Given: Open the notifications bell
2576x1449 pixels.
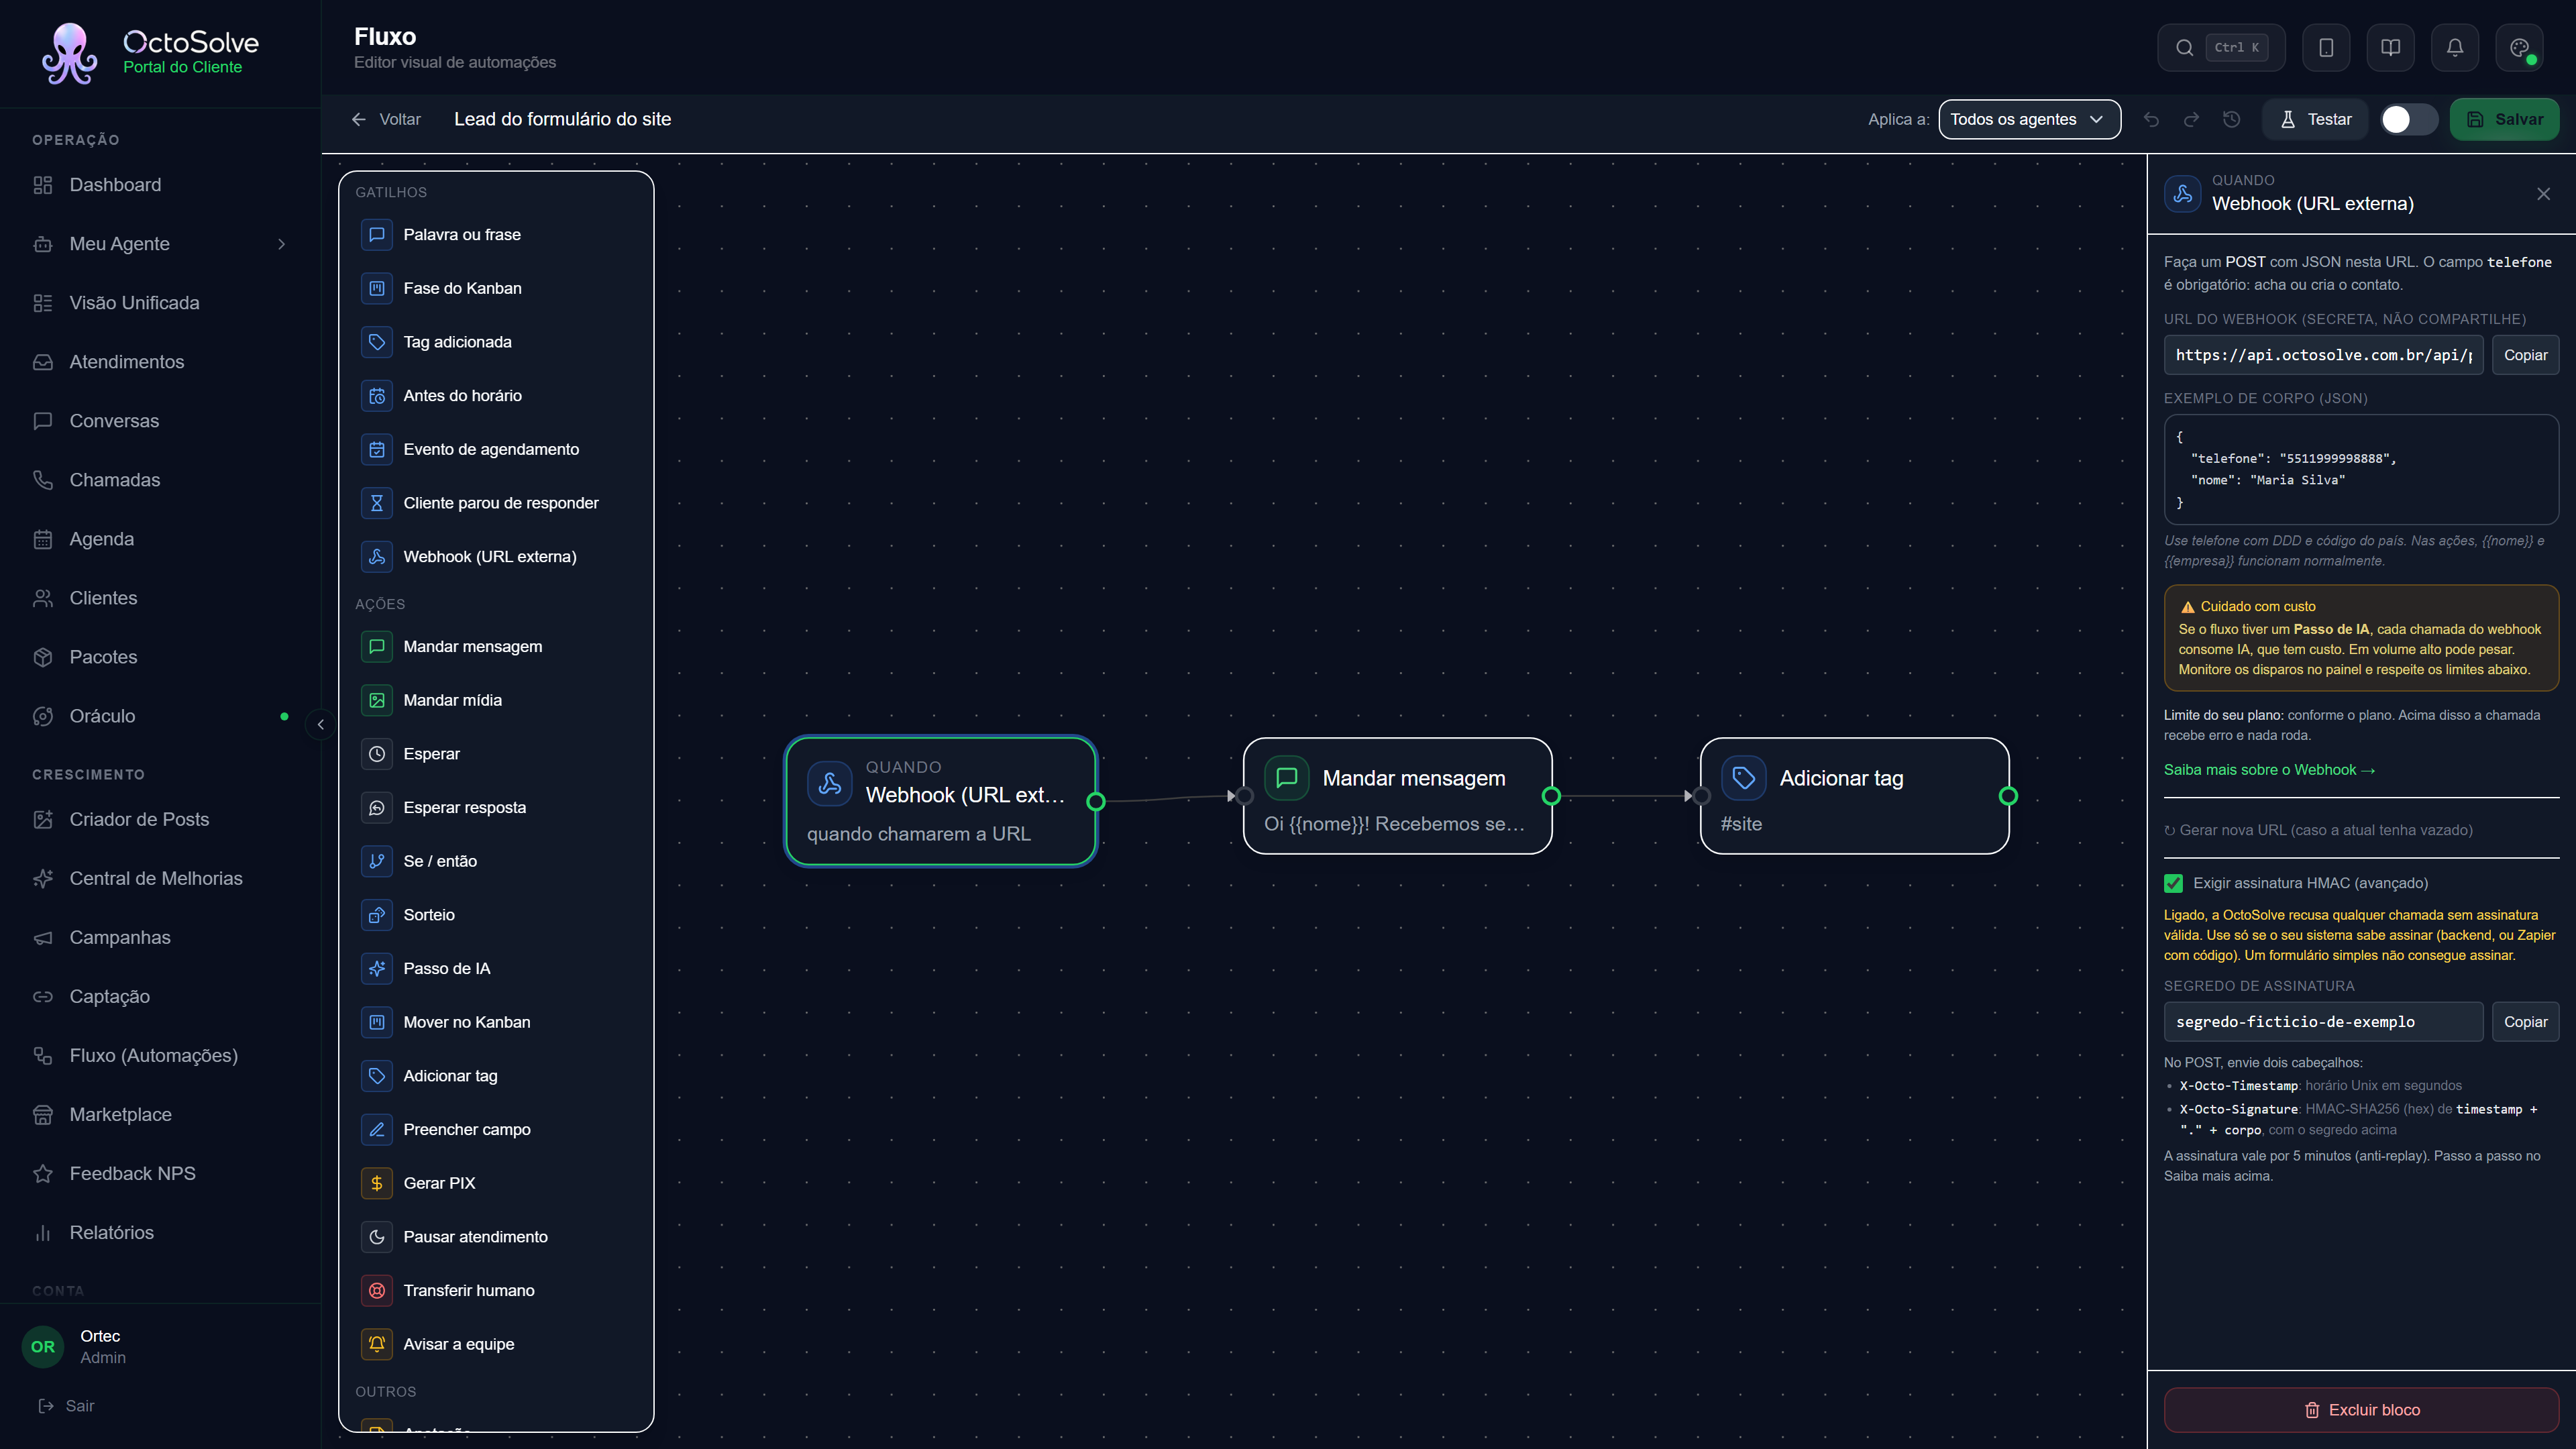Looking at the screenshot, I should (x=2454, y=47).
